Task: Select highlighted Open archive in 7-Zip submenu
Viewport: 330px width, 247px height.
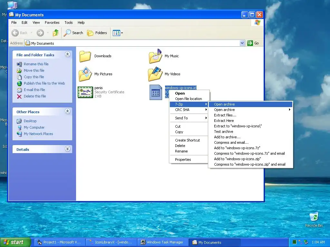Action: 250,104
